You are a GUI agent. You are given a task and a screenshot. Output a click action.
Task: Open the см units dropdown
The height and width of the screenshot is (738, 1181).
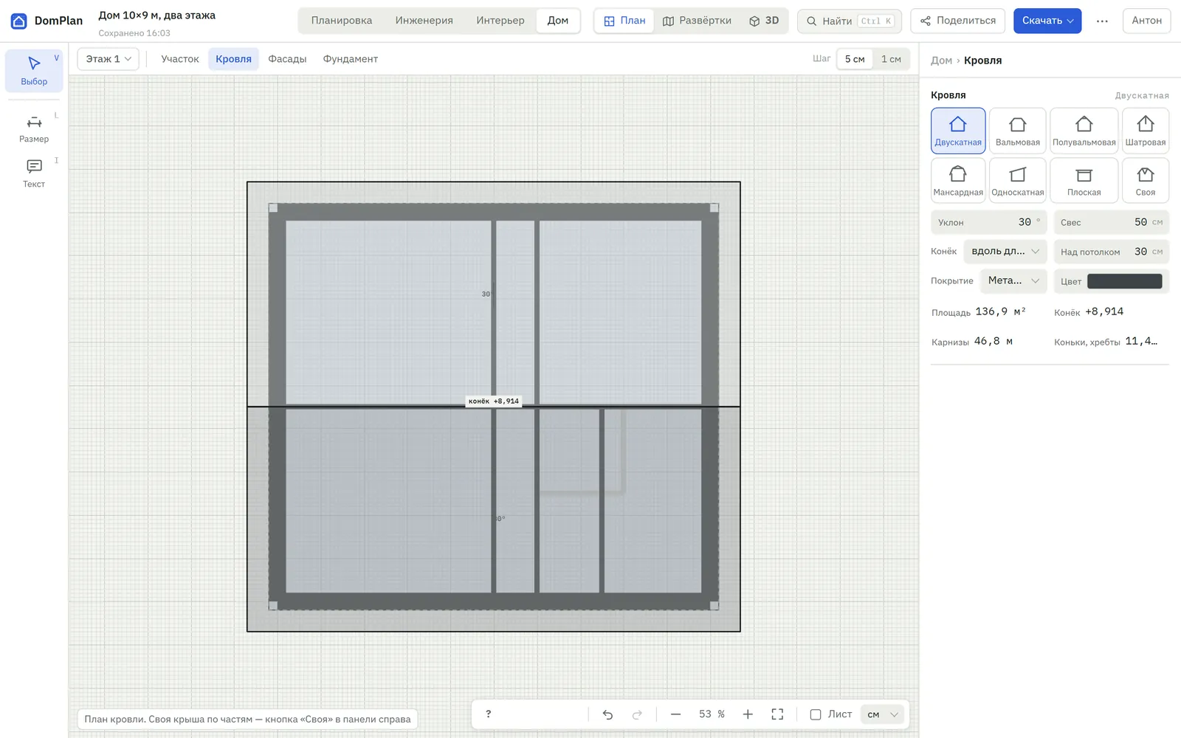(883, 714)
